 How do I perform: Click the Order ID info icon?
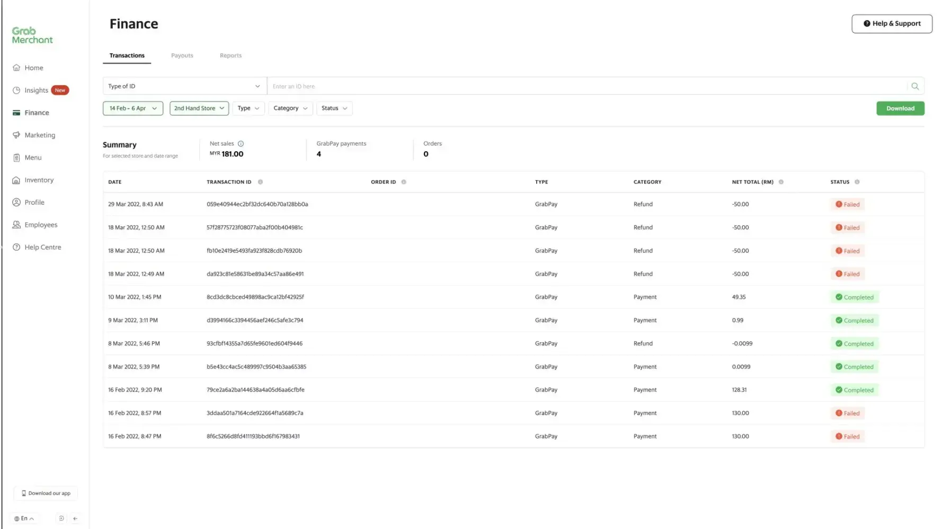click(404, 182)
